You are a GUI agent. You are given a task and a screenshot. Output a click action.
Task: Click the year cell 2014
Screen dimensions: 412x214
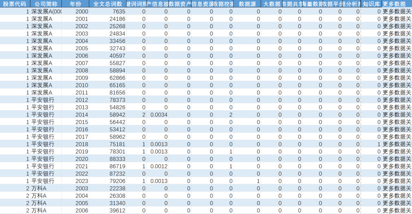tap(76, 115)
